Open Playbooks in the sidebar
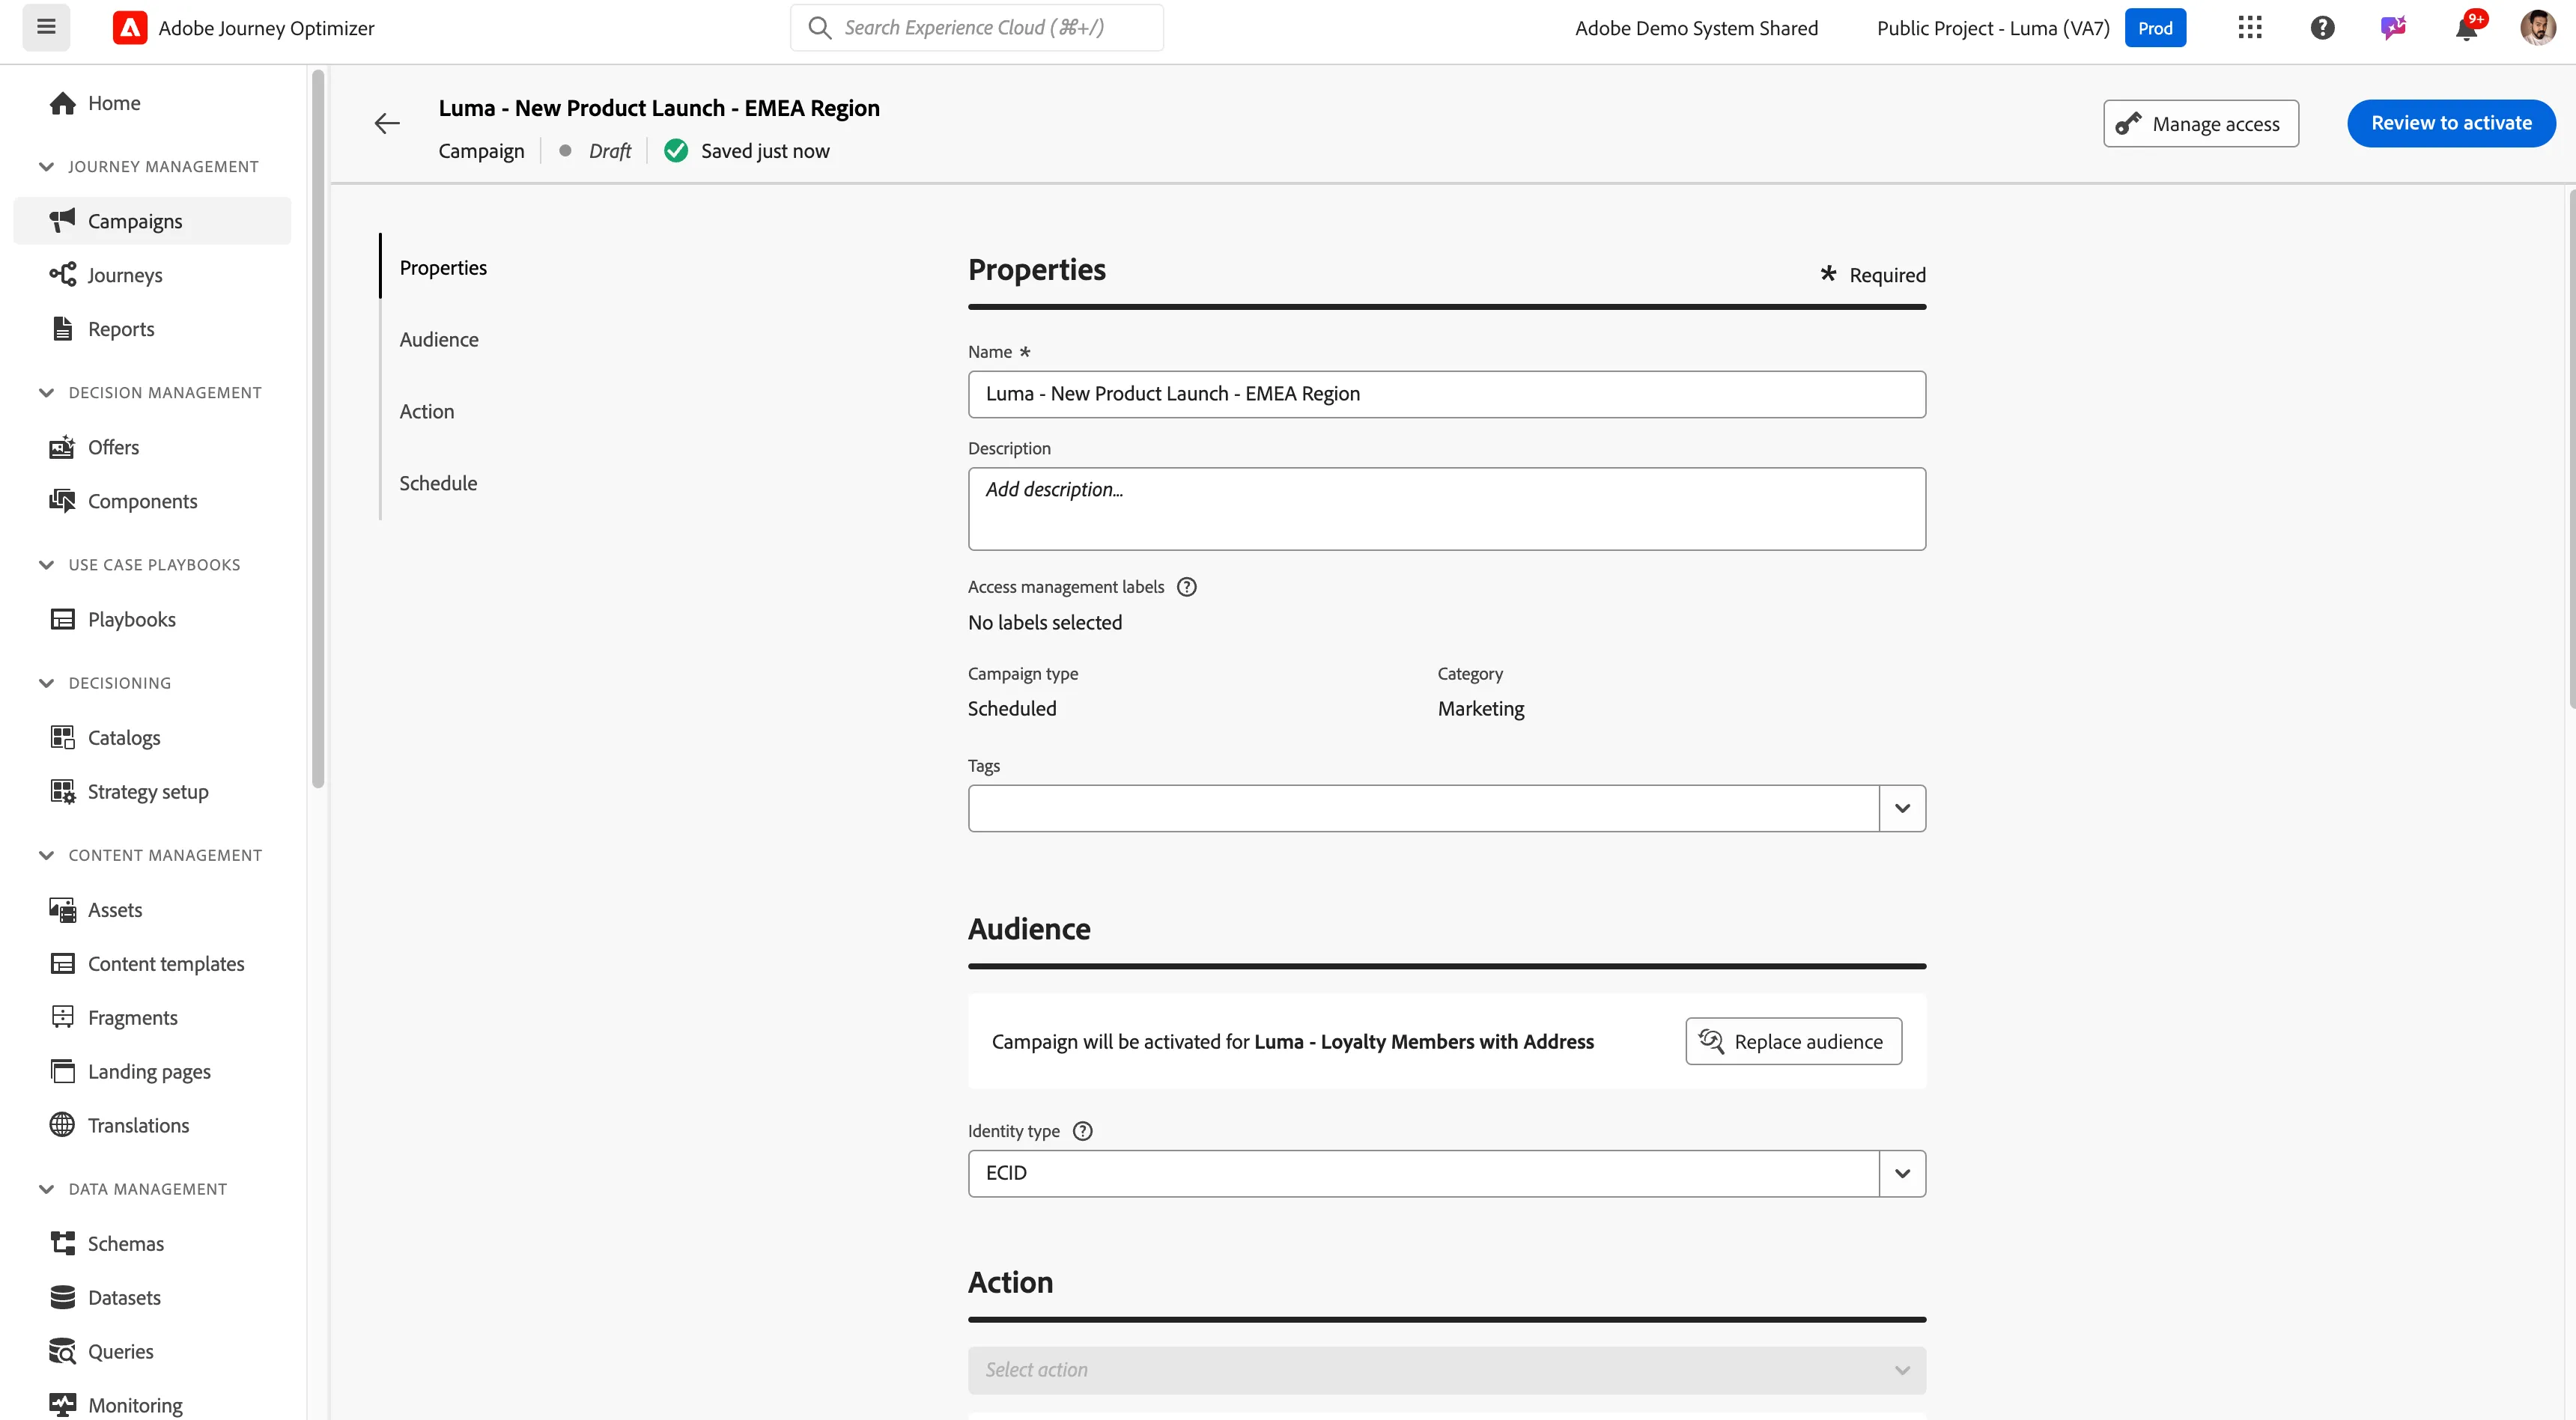This screenshot has width=2576, height=1420. pyautogui.click(x=152, y=618)
